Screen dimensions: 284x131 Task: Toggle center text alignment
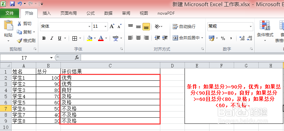(138, 38)
